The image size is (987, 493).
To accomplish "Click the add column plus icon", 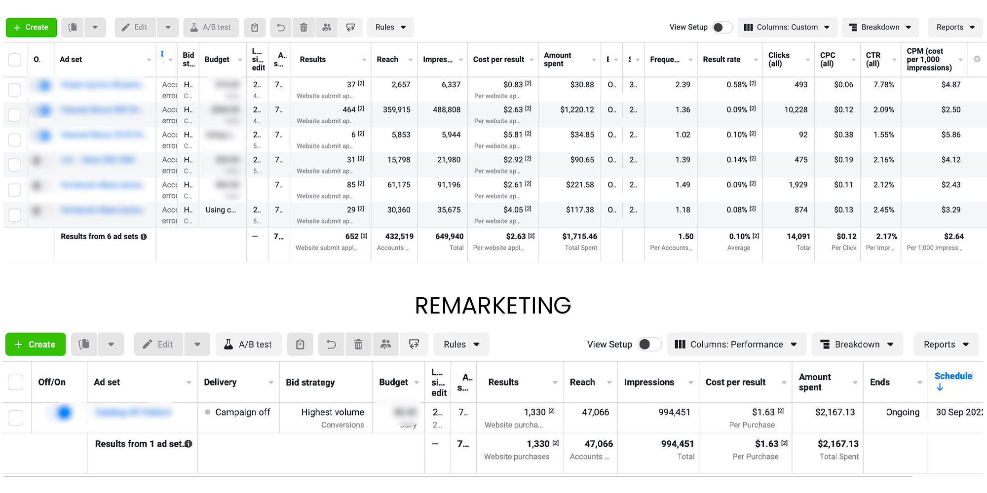I will [977, 59].
